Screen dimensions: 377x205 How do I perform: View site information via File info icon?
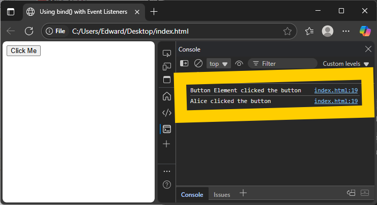[x=56, y=31]
